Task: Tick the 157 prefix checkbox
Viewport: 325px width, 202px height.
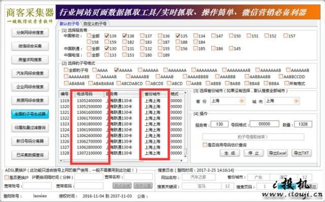Action: click(x=285, y=36)
